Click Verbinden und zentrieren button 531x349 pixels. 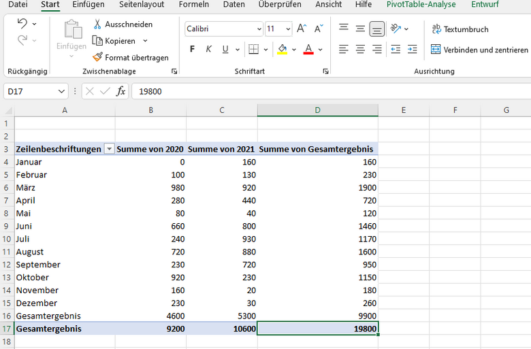[x=479, y=50]
